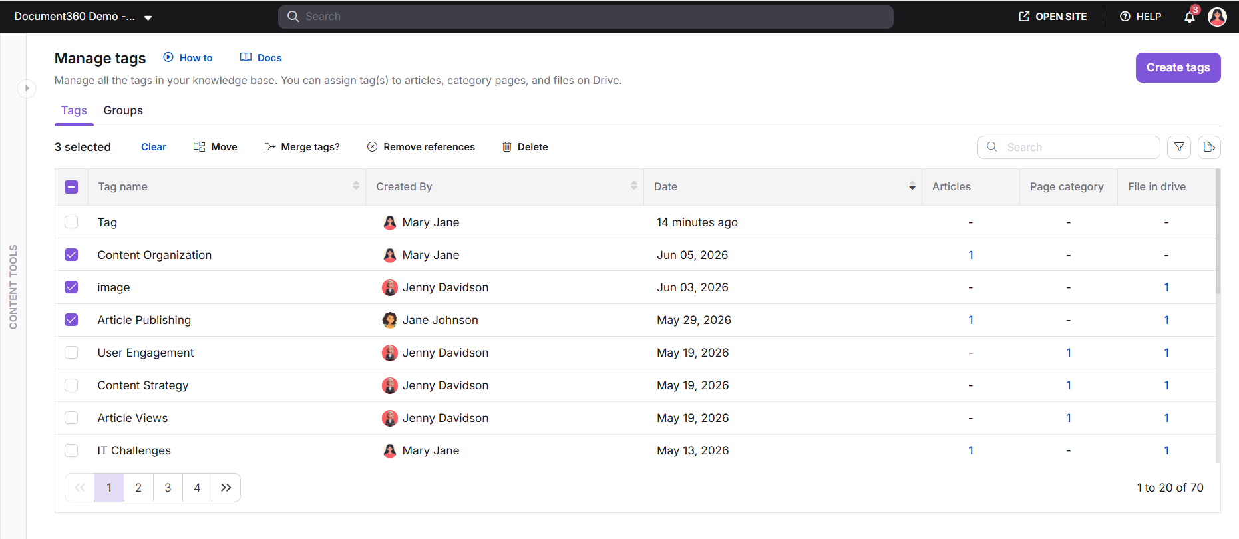Open the Document360 Demo project dropdown
The width and height of the screenshot is (1239, 539).
click(x=83, y=17)
